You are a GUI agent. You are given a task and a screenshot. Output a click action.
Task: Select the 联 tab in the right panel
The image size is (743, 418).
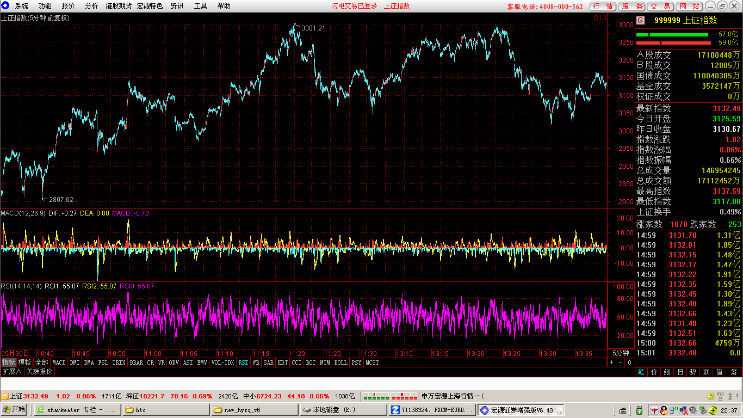coord(707,372)
